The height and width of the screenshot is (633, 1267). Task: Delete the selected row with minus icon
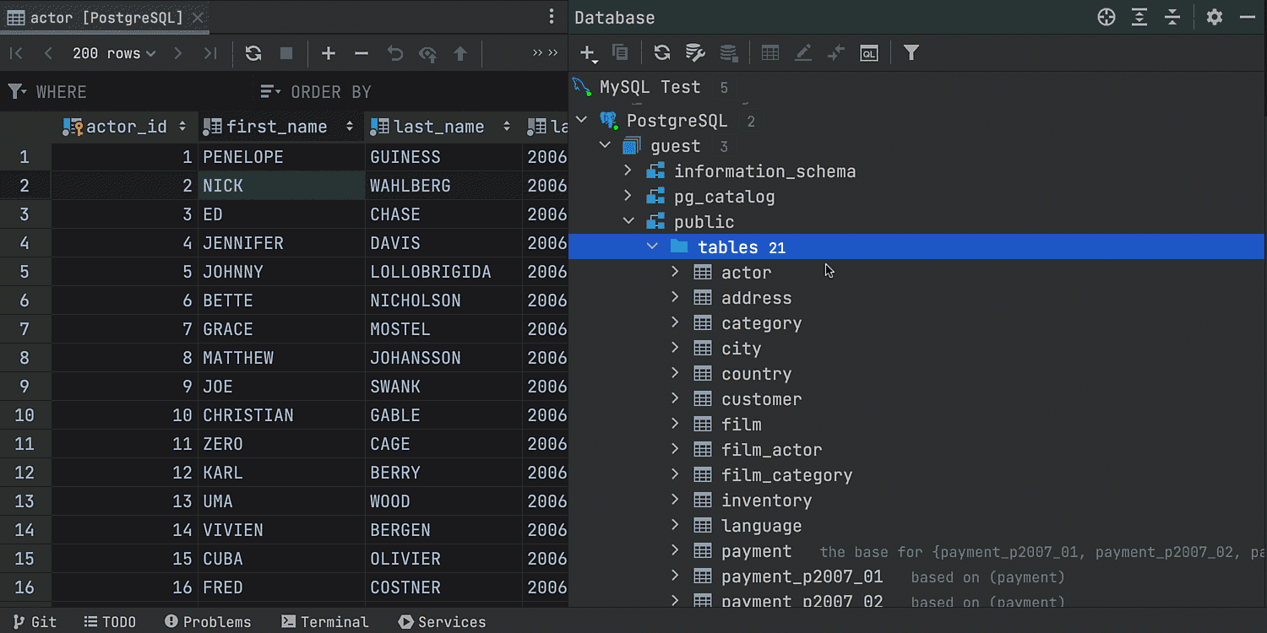[362, 53]
